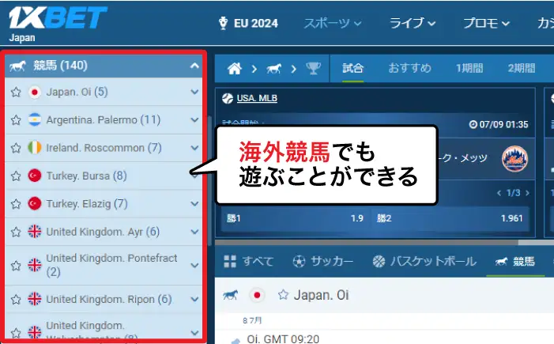The image size is (554, 344).
Task: Bet on 勝1 at odds 1.9
Action: pos(296,218)
